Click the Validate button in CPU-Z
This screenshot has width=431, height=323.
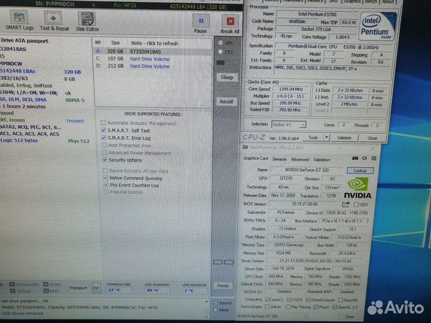[344, 138]
